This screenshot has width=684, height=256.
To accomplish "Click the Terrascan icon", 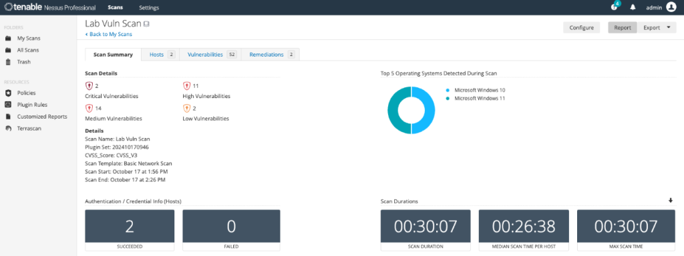I will click(8, 129).
